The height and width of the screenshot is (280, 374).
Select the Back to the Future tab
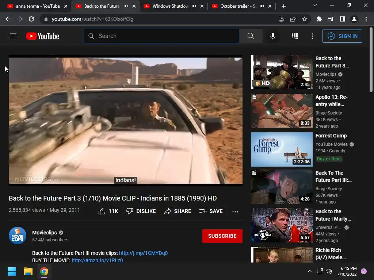tap(102, 6)
